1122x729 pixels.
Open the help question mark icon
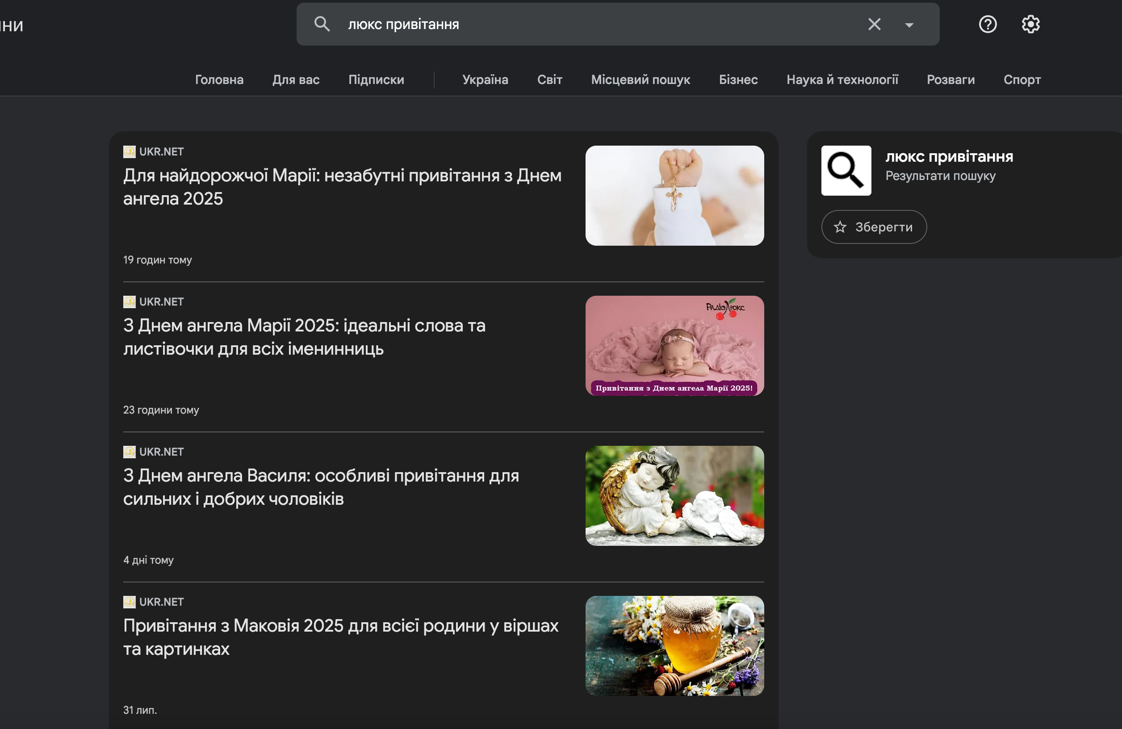988,24
